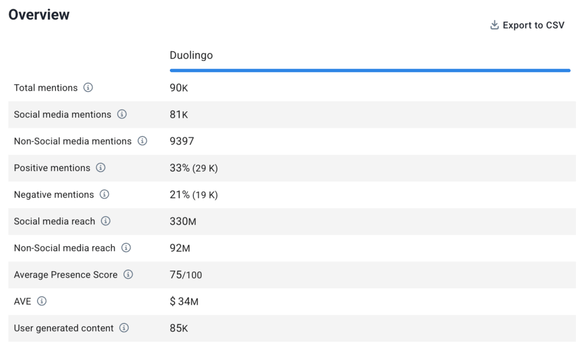586x348 pixels.
Task: Select the $ 34M AVE value
Action: 184,302
